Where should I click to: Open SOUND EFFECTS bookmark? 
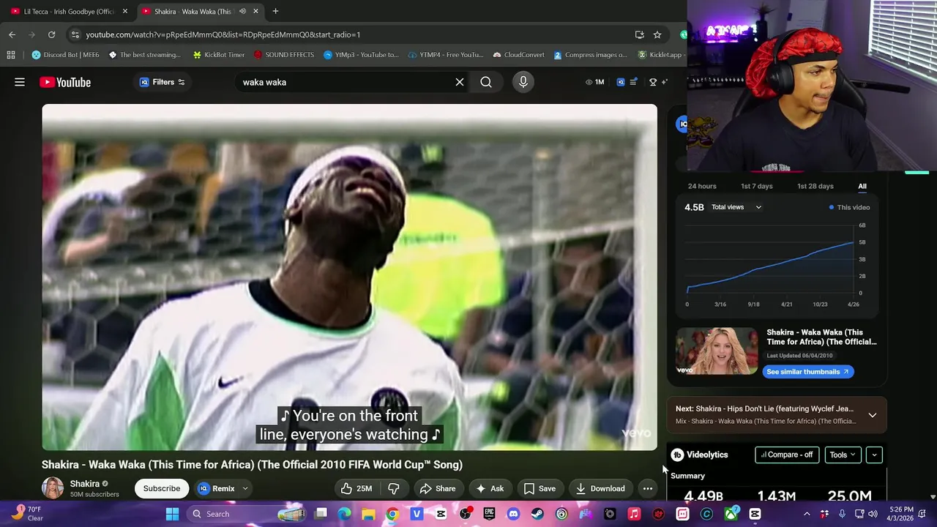283,55
